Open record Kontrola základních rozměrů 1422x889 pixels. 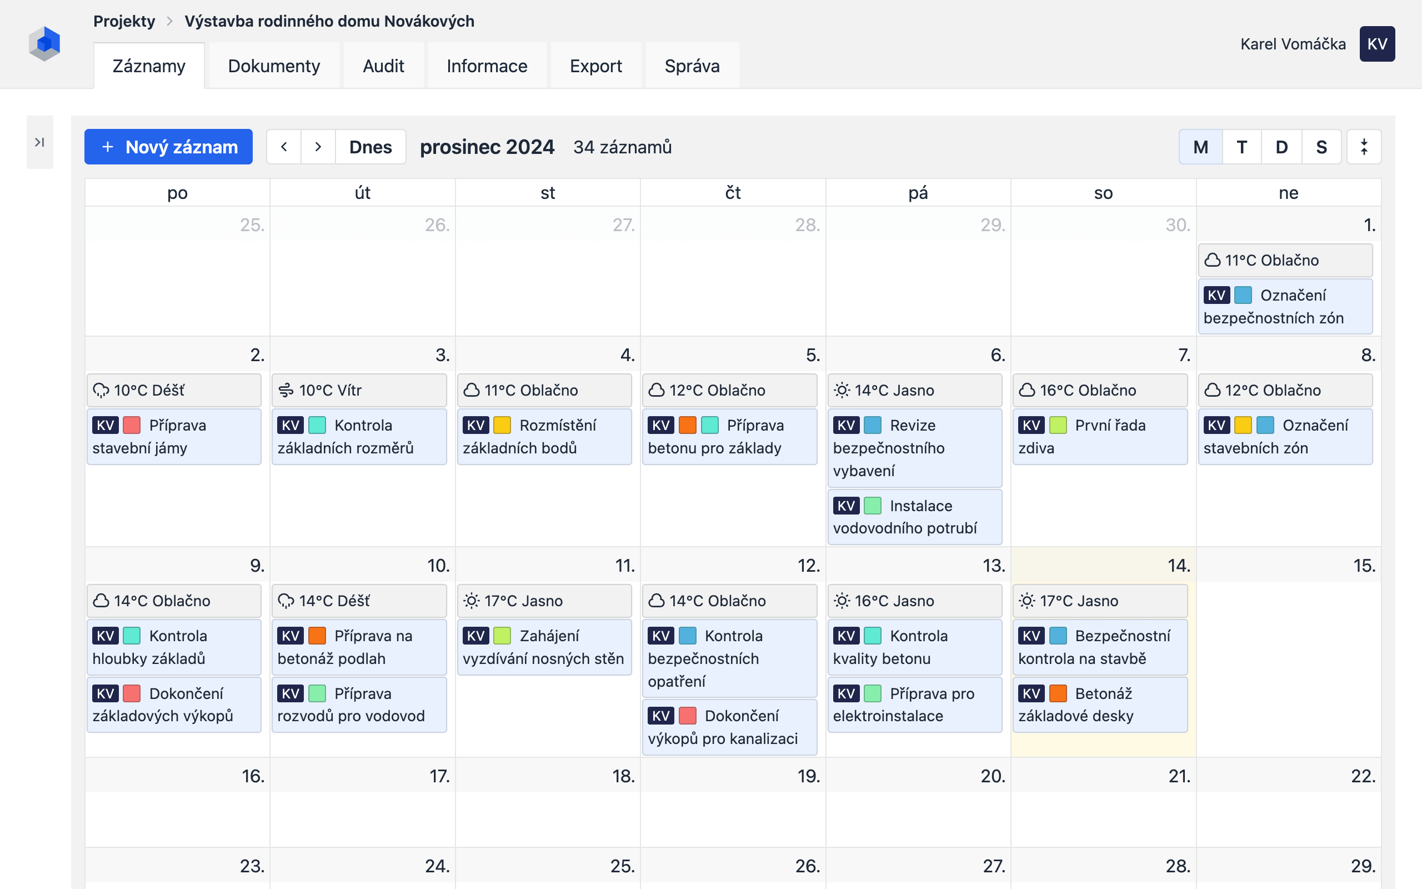(359, 436)
